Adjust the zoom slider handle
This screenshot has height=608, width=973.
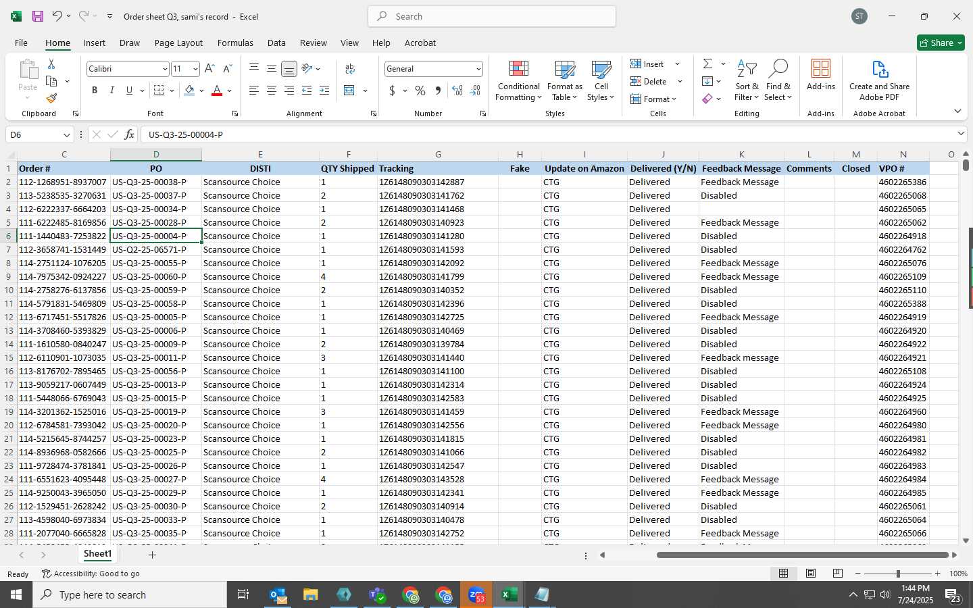pos(898,574)
